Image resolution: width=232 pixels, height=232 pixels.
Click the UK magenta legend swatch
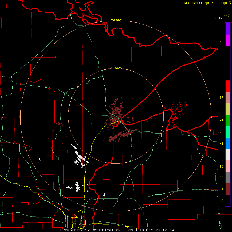click(x=228, y=40)
